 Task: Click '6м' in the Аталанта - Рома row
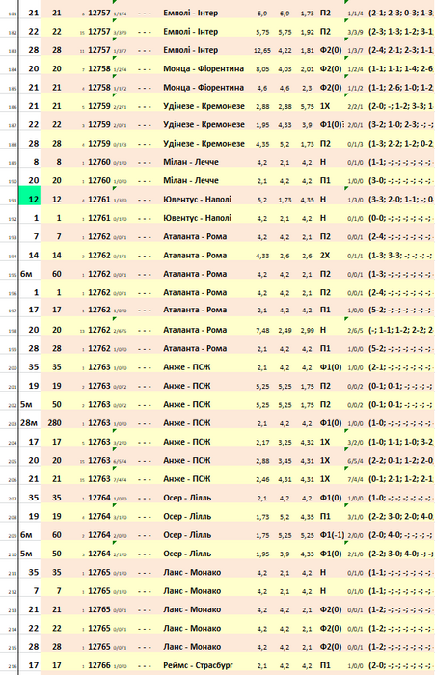coord(26,274)
